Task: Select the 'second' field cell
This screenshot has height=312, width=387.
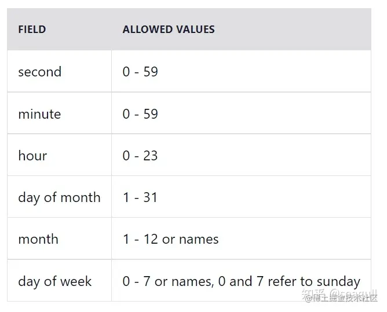Action: pyautogui.click(x=39, y=72)
